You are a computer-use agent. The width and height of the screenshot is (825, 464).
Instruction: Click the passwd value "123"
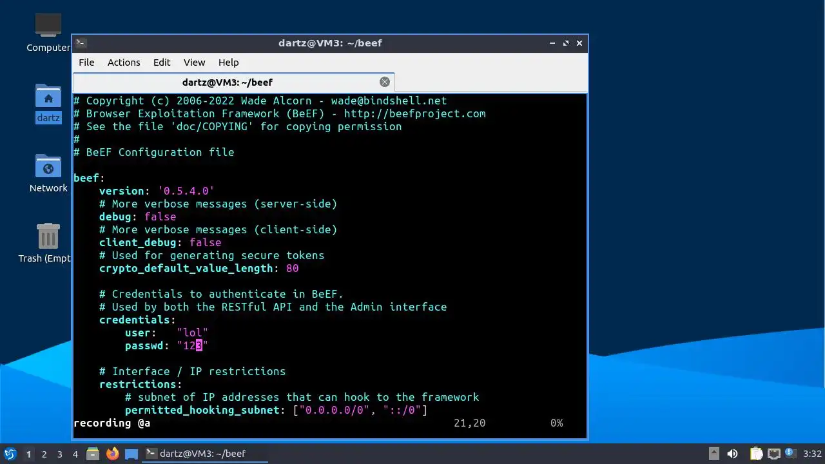click(192, 345)
